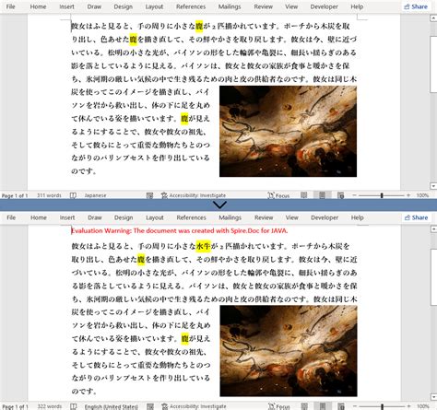
Task: Toggle Print Layout view in upper status bar
Action: click(322, 195)
